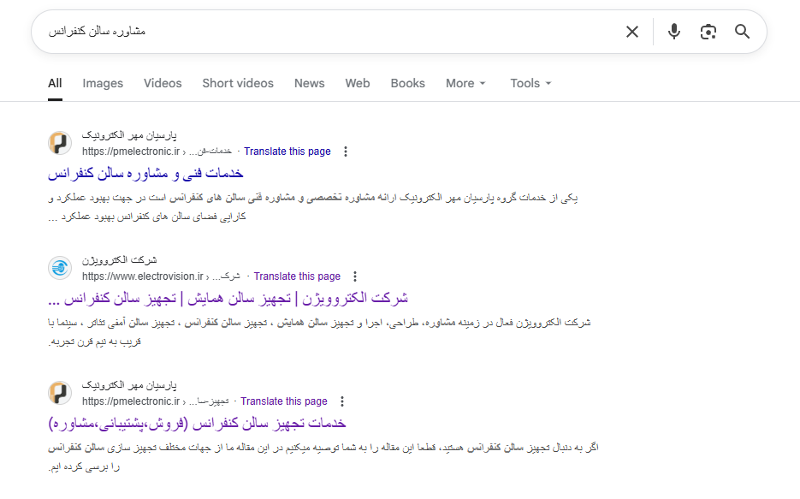Translate the first pmelectronic.ir result page

pyautogui.click(x=287, y=151)
